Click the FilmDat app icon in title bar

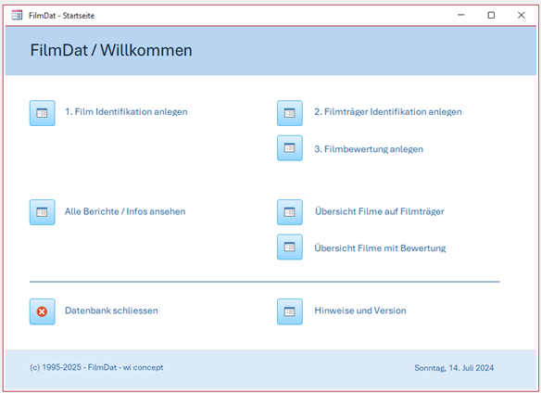17,15
